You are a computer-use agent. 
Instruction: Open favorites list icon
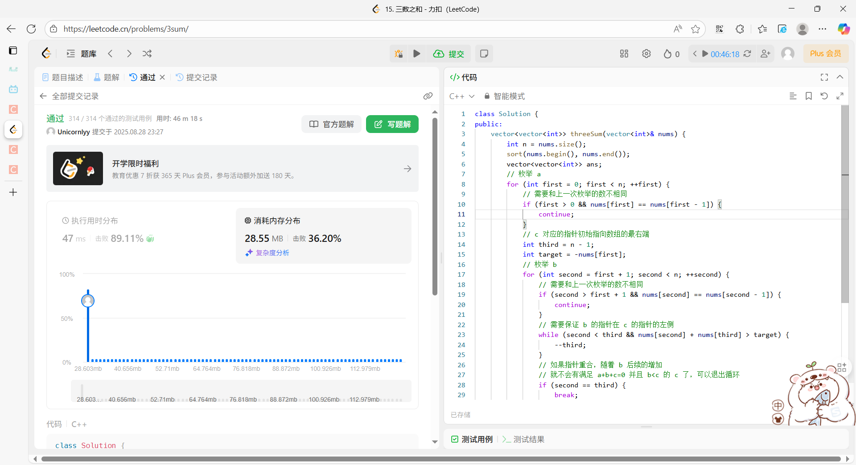(x=762, y=29)
